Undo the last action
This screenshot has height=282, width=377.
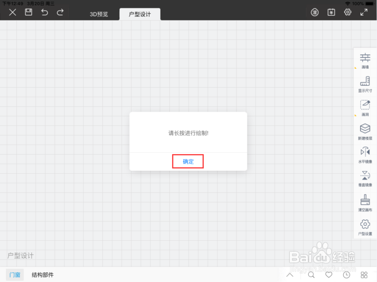pos(44,12)
